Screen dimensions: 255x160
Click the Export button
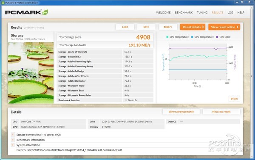(168, 27)
